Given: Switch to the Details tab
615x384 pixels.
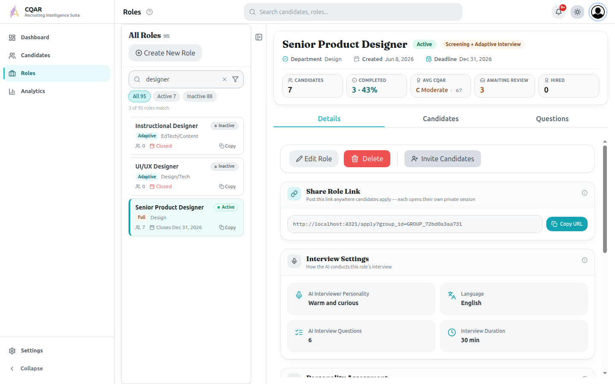Looking at the screenshot, I should [x=329, y=119].
